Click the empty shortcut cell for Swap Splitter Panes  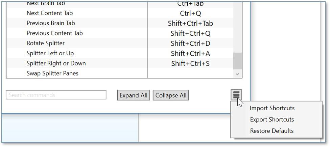pyautogui.click(x=190, y=73)
